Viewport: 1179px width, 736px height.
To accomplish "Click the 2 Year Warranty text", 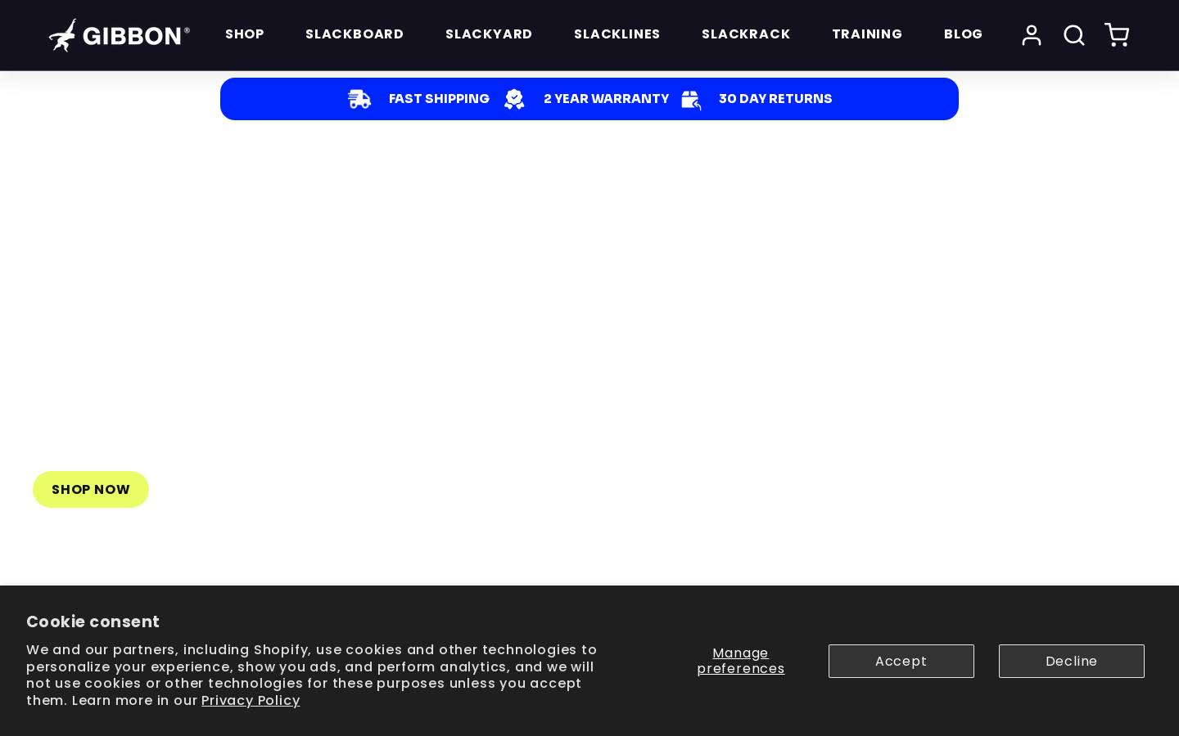I will pos(606,99).
